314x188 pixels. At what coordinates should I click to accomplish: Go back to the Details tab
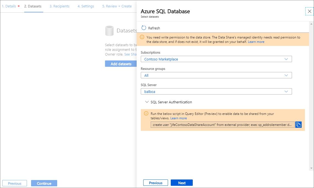[9, 6]
